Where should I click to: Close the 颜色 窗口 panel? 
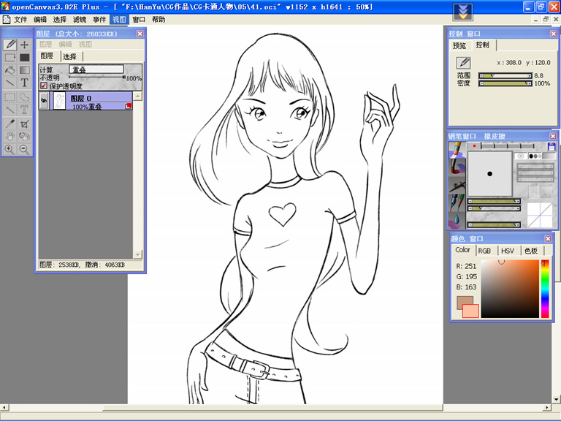pyautogui.click(x=548, y=238)
